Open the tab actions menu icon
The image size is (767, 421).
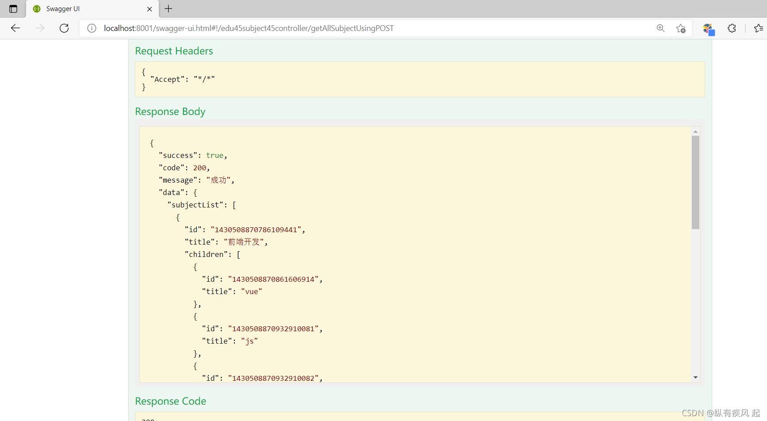pos(13,9)
